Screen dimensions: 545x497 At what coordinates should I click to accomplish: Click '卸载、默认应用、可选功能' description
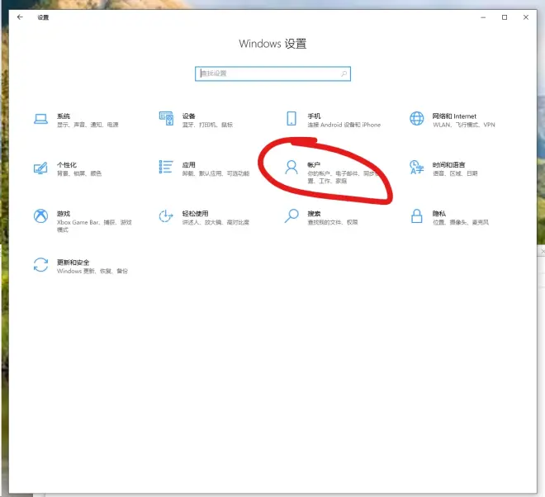pos(216,173)
